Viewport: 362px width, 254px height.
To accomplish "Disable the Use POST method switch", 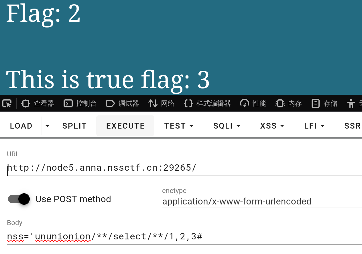I will click(x=19, y=199).
